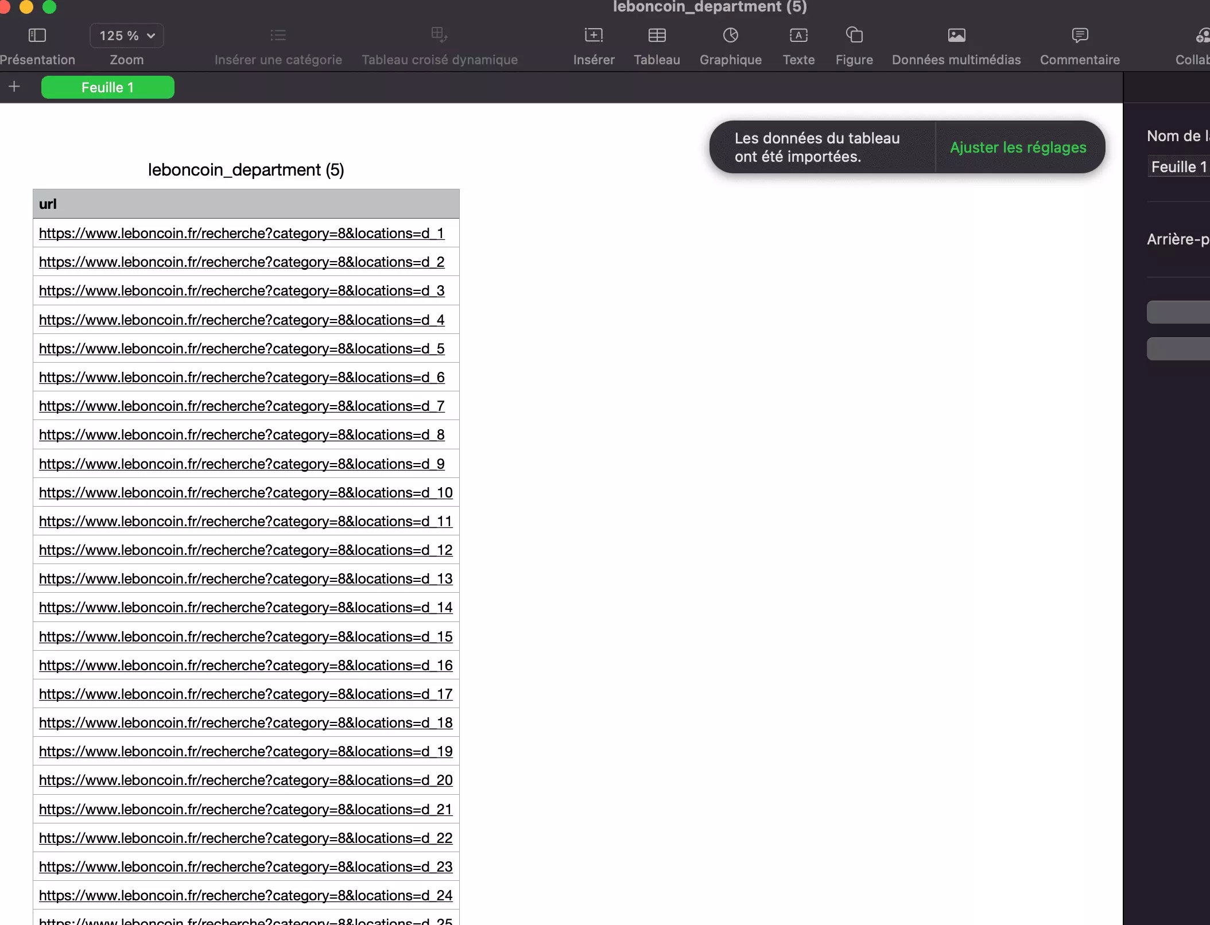Image resolution: width=1210 pixels, height=925 pixels.
Task: Click the Graphique chart icon
Action: point(730,36)
